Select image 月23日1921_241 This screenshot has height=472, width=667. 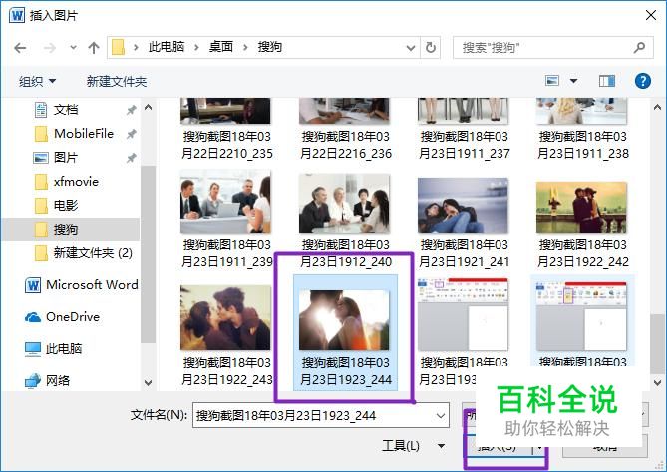[464, 223]
